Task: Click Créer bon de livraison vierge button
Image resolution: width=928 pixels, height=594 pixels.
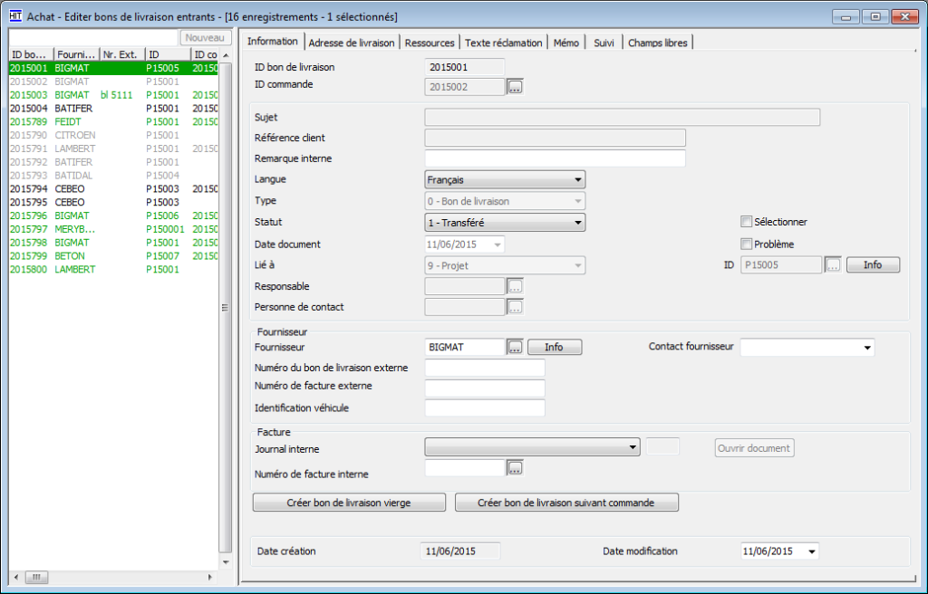Action: pos(349,503)
